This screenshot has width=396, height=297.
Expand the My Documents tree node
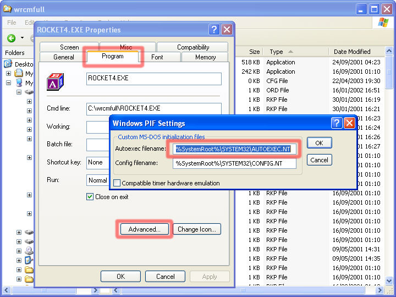[x=8, y=74]
